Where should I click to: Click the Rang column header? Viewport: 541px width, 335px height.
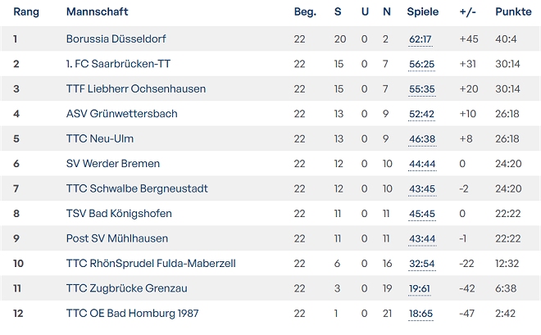pos(26,12)
